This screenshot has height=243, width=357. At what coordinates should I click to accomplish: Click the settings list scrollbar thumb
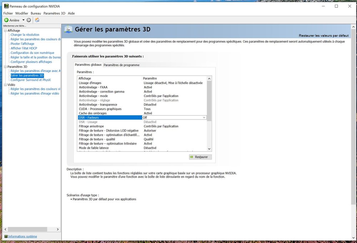tap(209, 101)
